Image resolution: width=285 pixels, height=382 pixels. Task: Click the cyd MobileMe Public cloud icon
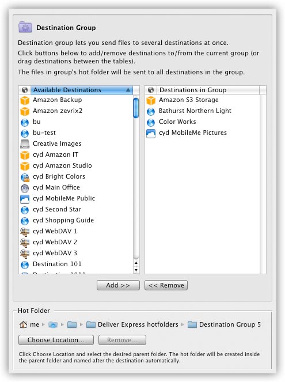[25, 199]
